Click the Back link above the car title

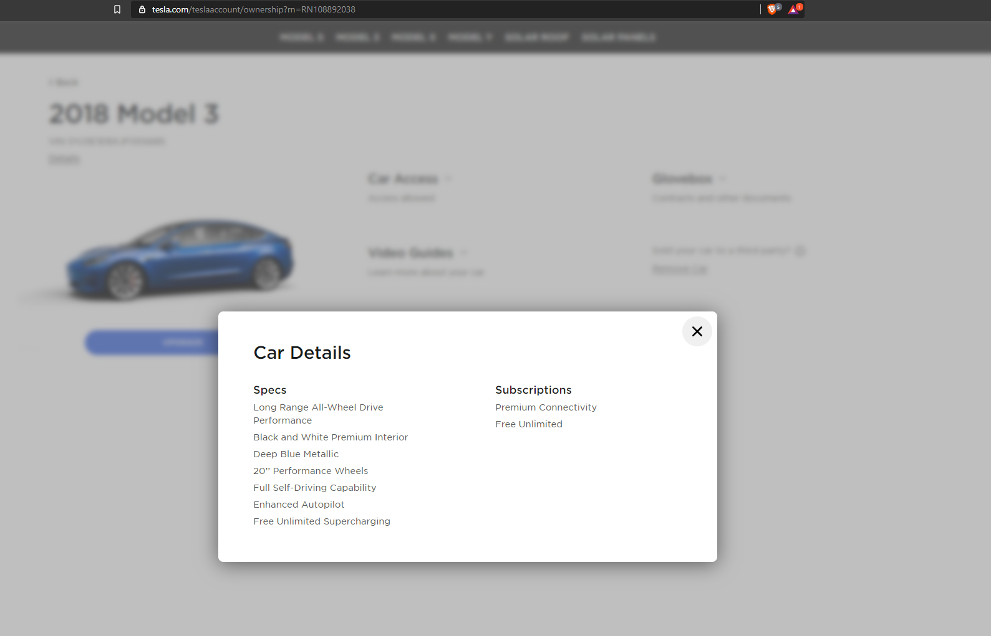[64, 82]
